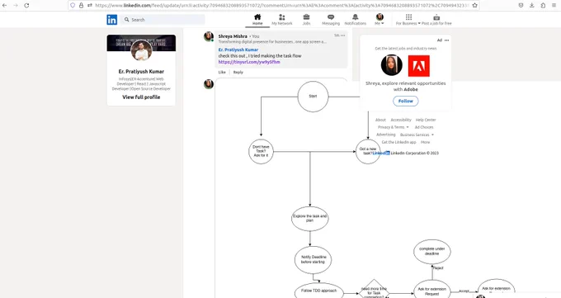Click Notify Deadline before starting node

[x=313, y=260]
